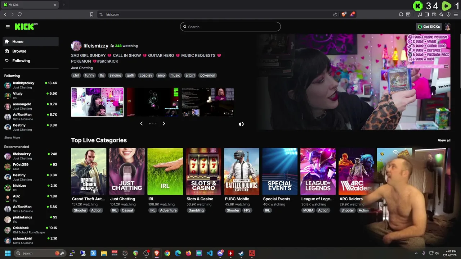The height and width of the screenshot is (259, 461).
Task: Open the Following sidebar item
Action: point(30,61)
